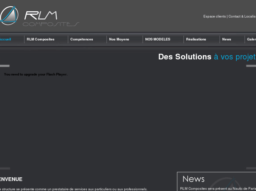Screen dimensions: 256x191
Task: Navigate to Réalisations
Action: [196, 39]
